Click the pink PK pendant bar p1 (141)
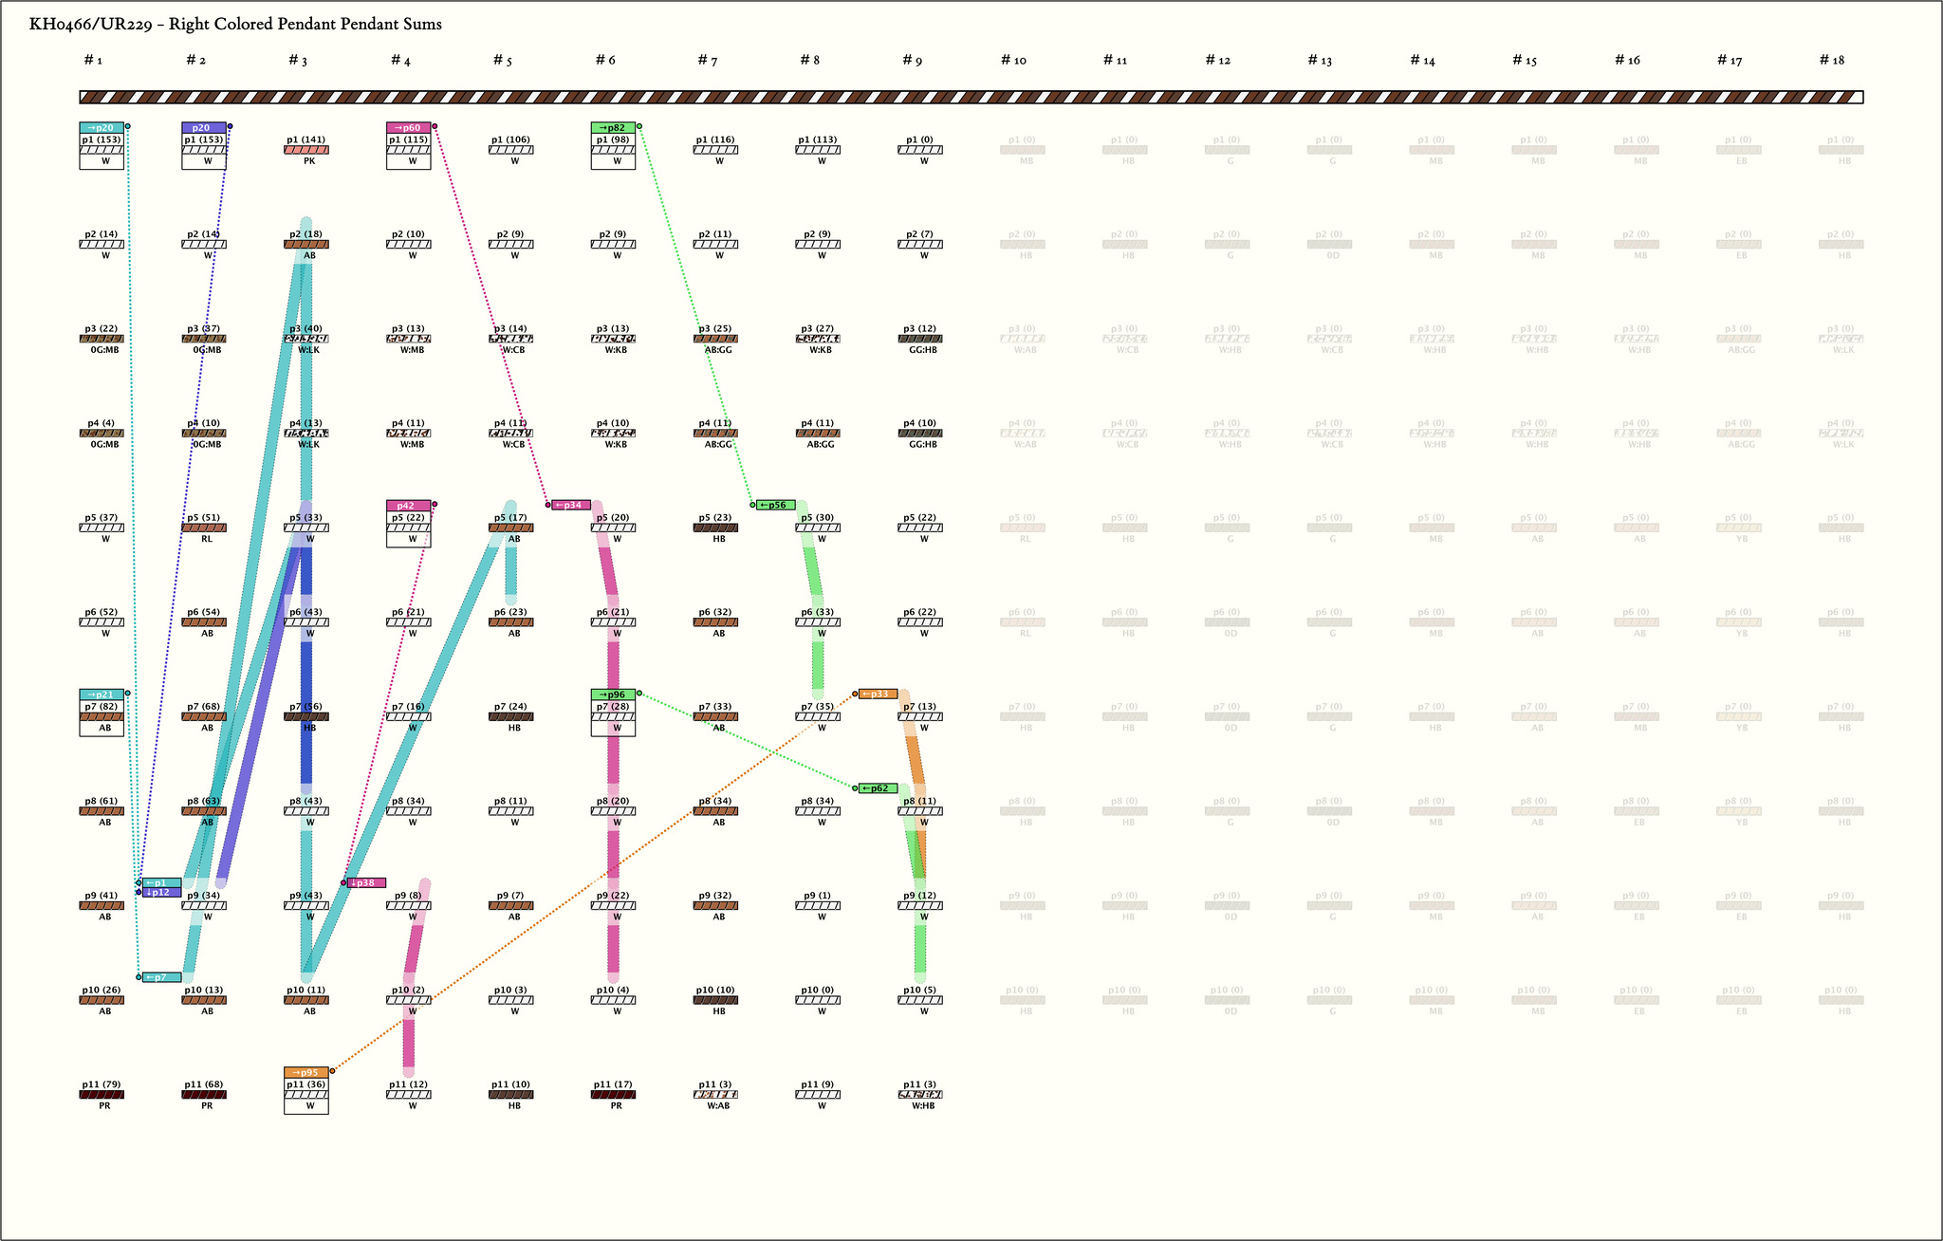The height and width of the screenshot is (1241, 1943). click(x=306, y=150)
